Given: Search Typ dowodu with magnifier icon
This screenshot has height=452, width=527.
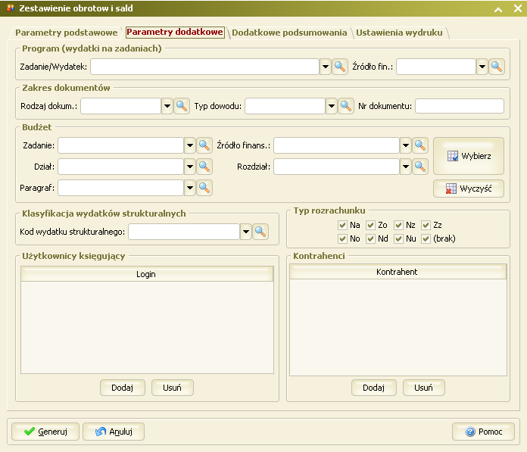Looking at the screenshot, I should pyautogui.click(x=346, y=106).
